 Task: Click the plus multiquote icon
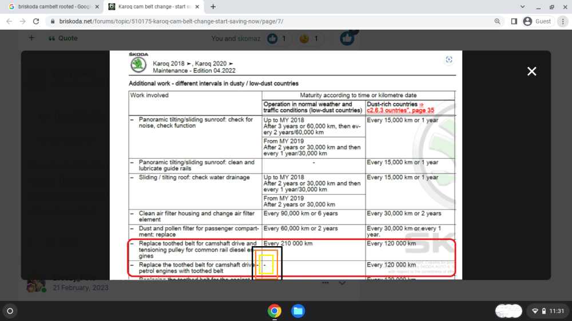tap(31, 38)
